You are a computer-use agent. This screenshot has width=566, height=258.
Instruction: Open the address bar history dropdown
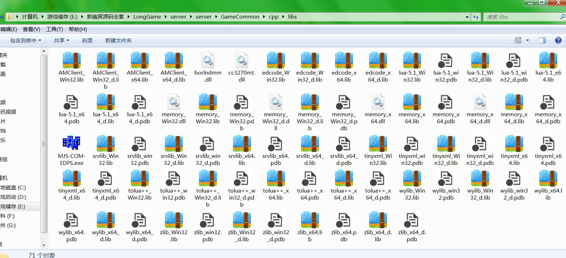(x=467, y=17)
